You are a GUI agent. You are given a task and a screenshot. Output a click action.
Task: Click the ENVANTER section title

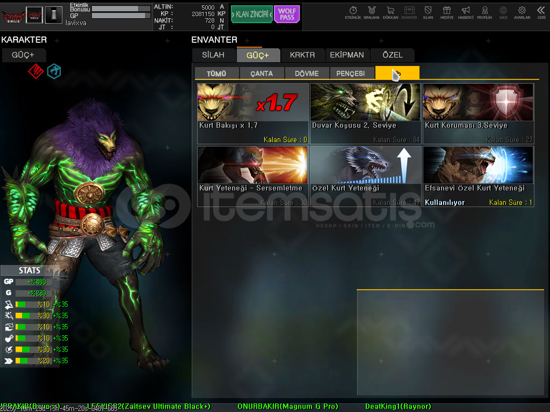click(x=214, y=40)
